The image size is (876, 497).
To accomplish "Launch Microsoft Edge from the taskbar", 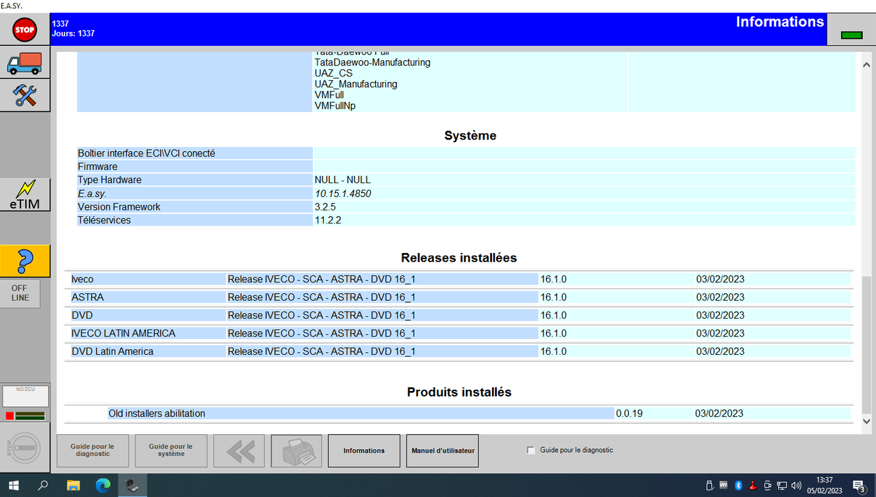I will click(102, 485).
